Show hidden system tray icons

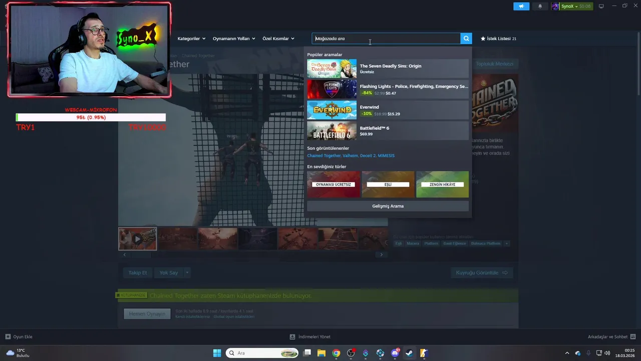567,353
